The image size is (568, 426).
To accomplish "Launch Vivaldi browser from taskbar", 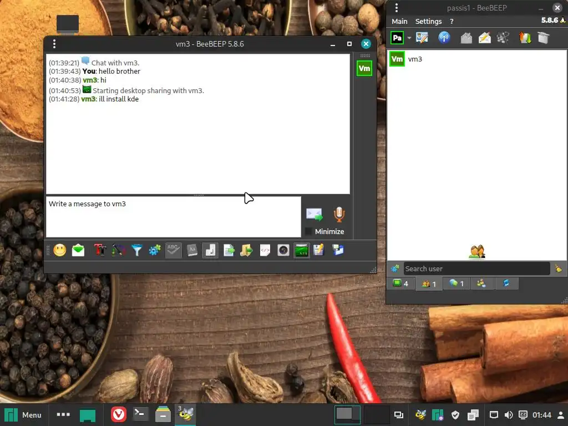I will coord(119,414).
